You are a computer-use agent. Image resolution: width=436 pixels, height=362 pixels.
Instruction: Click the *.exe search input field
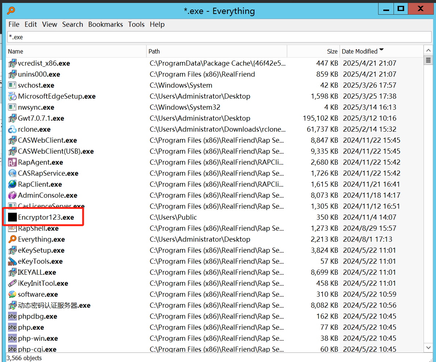tap(219, 37)
